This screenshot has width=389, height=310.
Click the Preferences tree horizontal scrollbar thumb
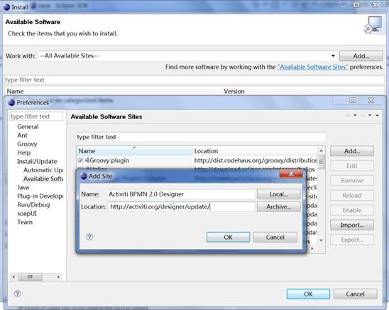point(30,277)
